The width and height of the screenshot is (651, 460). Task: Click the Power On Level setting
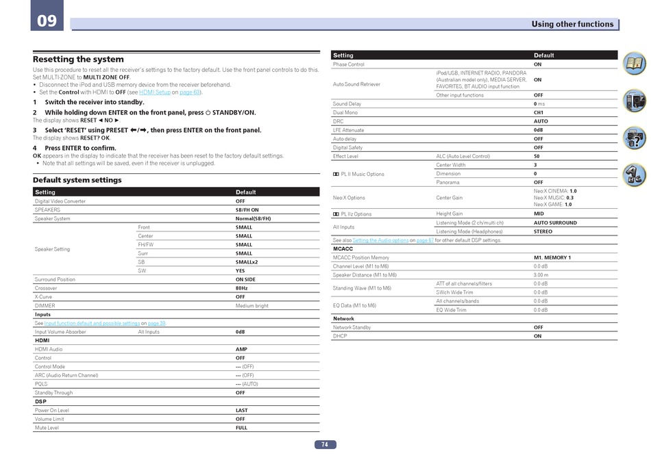52,410
